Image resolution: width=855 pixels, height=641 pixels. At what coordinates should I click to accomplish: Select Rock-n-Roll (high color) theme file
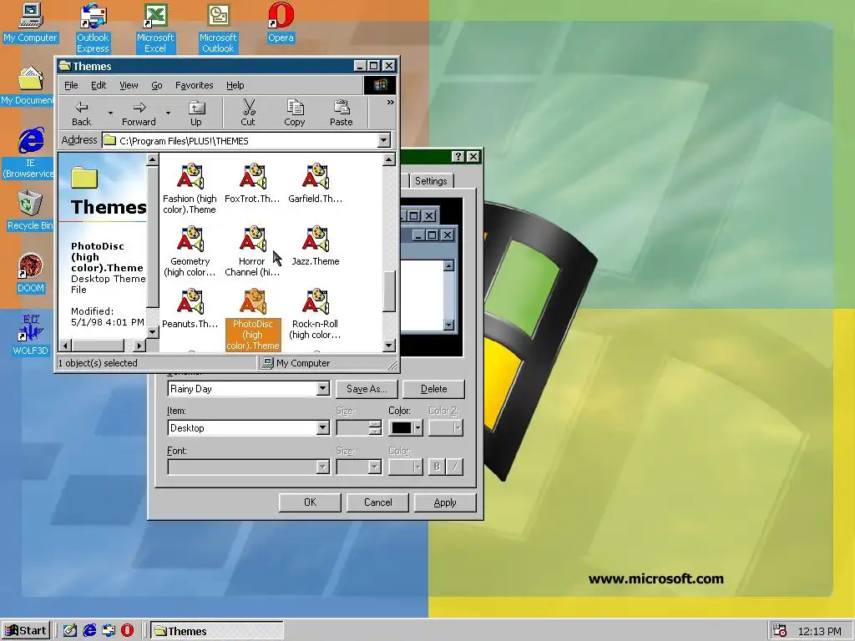(x=315, y=314)
